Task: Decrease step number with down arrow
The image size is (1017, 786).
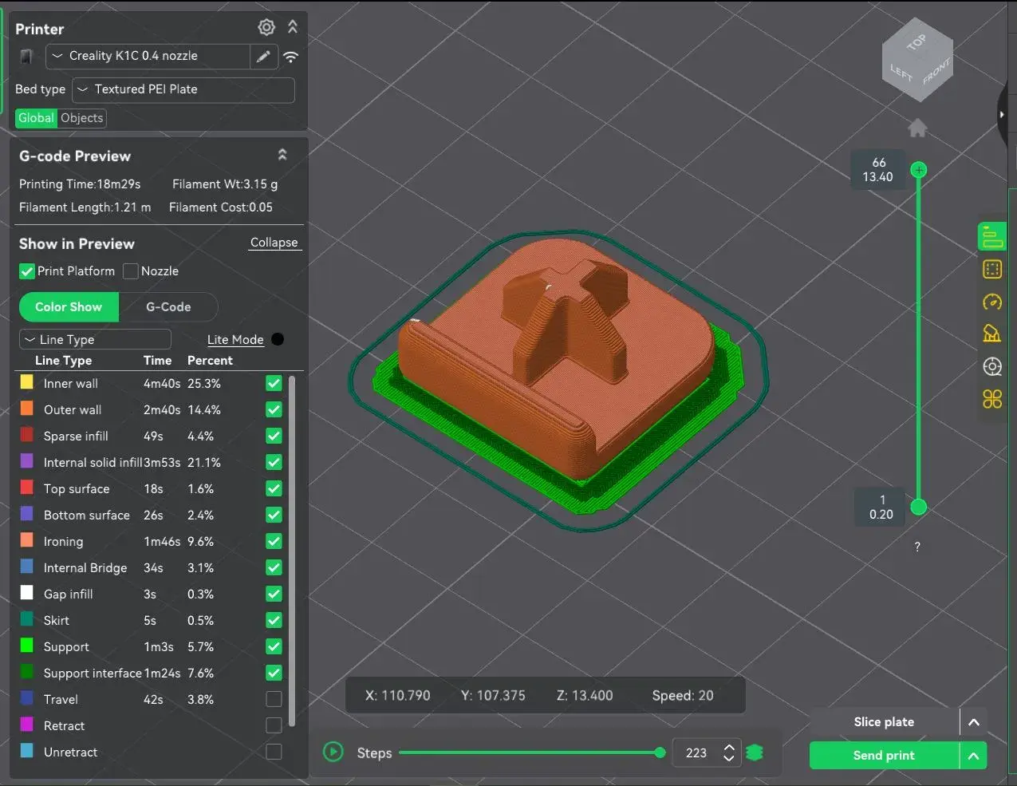Action: point(728,758)
